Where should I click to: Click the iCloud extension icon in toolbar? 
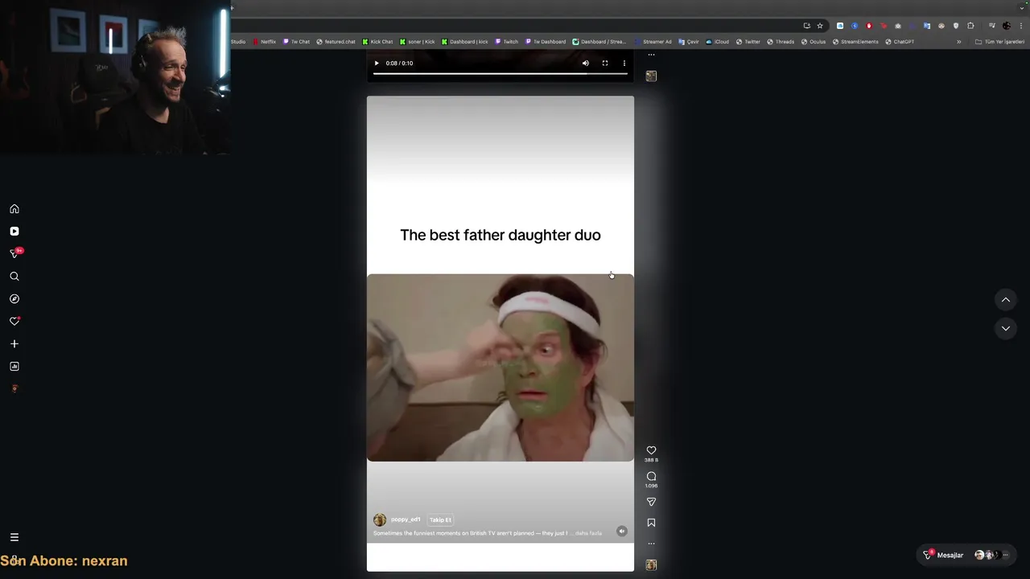coord(840,26)
